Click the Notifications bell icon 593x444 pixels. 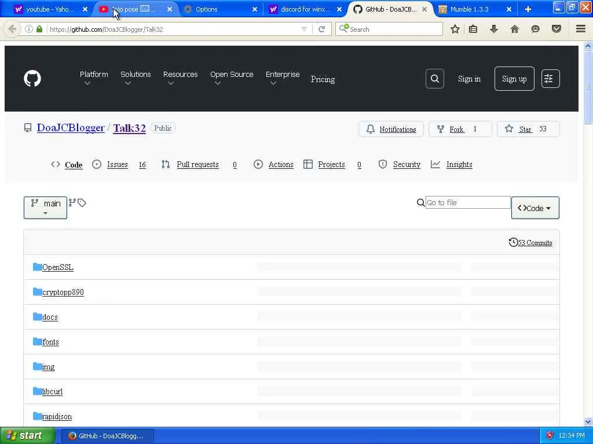pos(371,129)
